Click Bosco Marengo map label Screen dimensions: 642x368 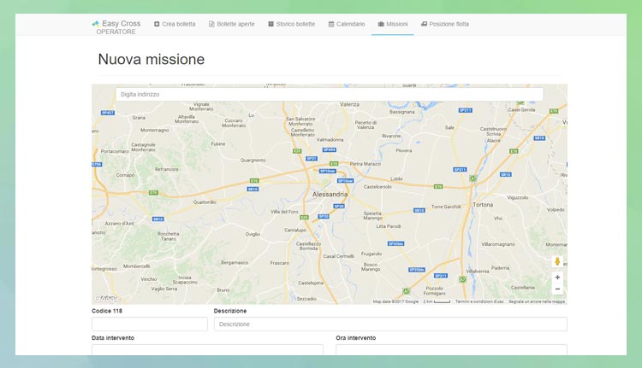point(371,266)
